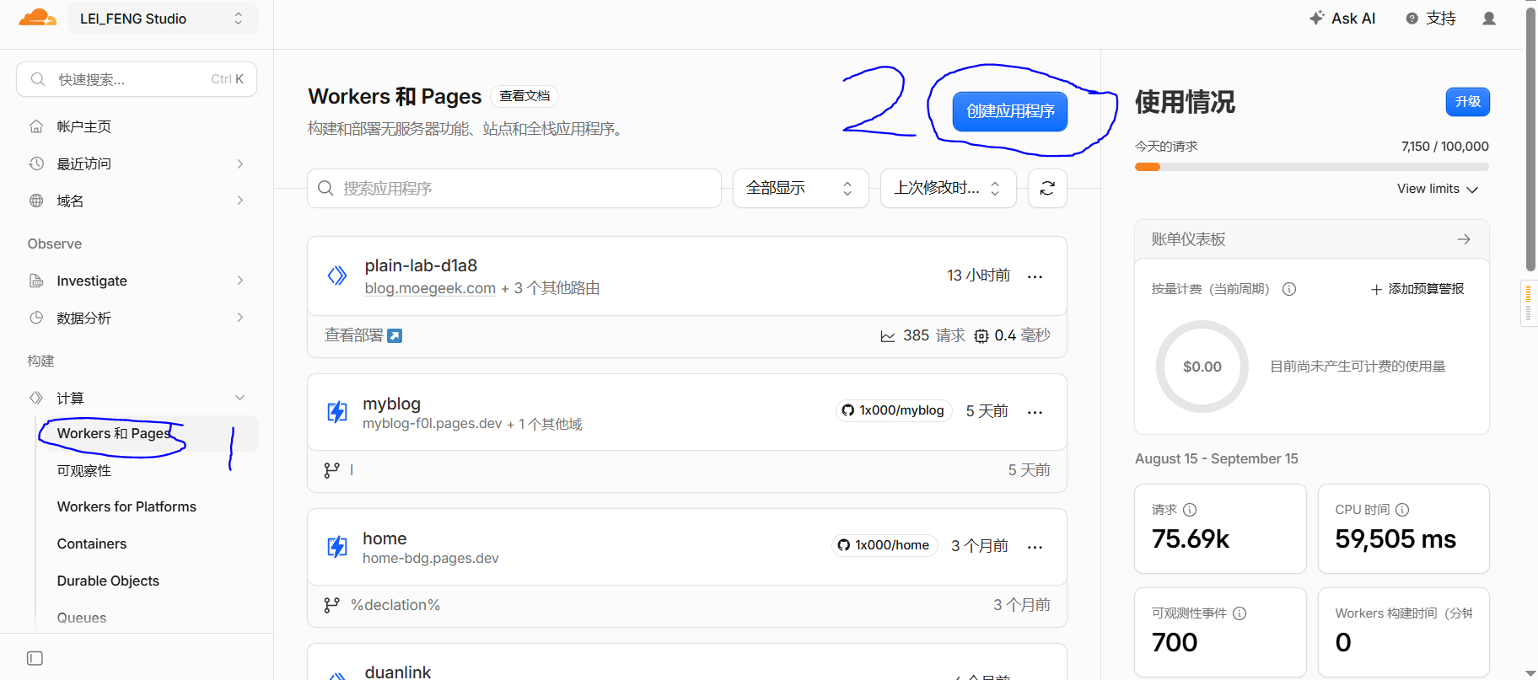Click the 升级 upgrade button
Image resolution: width=1538 pixels, height=680 pixels.
coord(1468,101)
